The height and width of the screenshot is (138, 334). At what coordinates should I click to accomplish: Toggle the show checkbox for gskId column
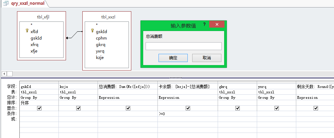(x=39, y=108)
